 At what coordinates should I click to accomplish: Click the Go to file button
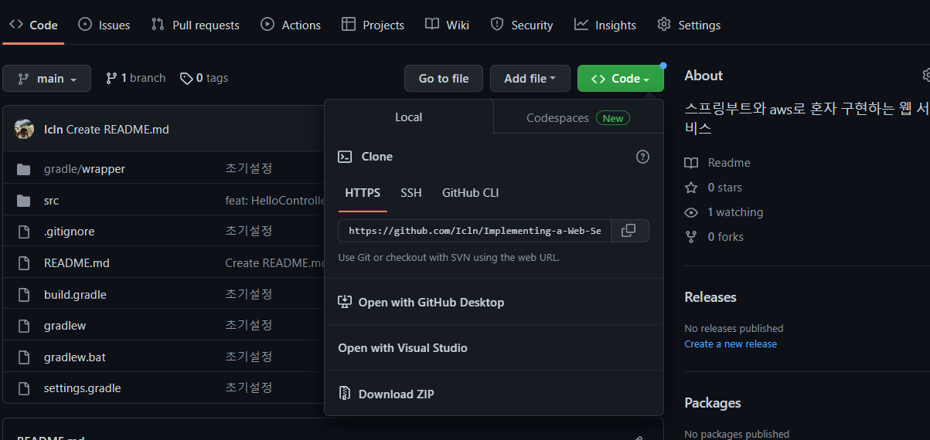[x=444, y=79]
